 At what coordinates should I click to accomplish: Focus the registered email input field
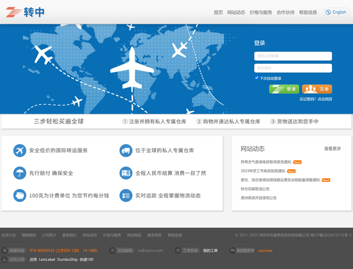click(x=293, y=56)
